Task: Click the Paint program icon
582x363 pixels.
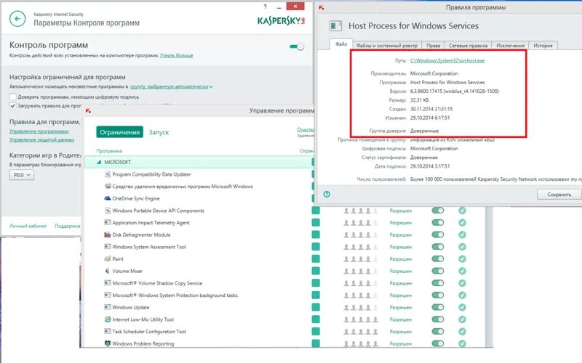Action: [108, 258]
